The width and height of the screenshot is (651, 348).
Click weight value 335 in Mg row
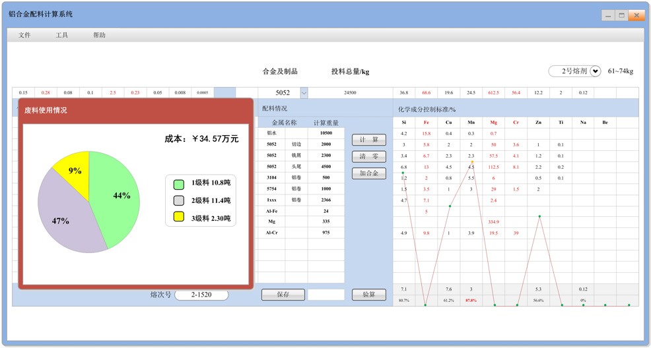click(x=326, y=221)
